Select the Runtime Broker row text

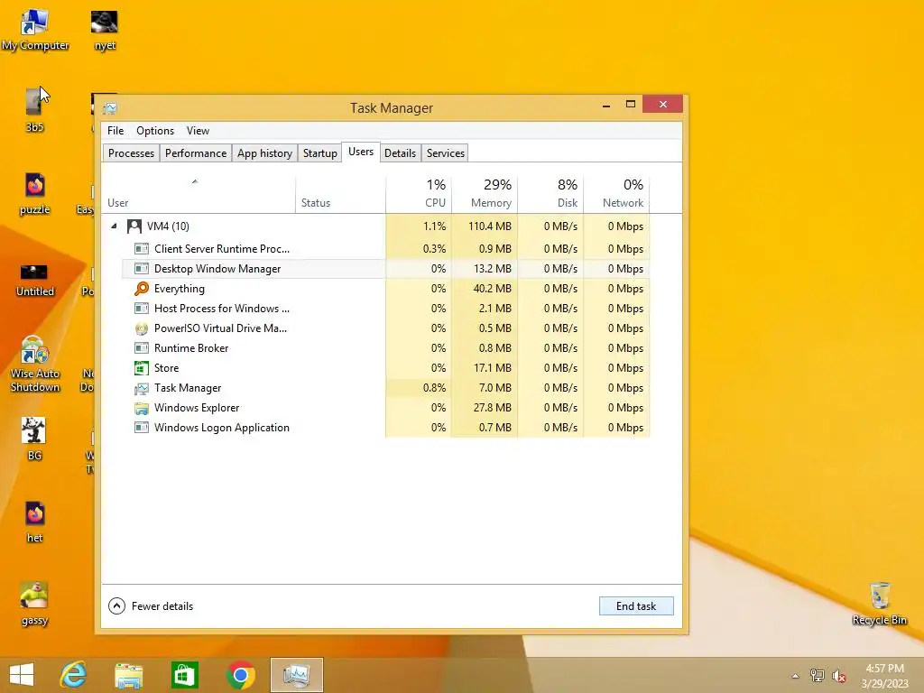pyautogui.click(x=191, y=348)
